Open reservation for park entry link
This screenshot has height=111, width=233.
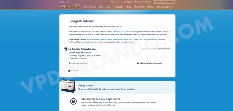point(122,32)
